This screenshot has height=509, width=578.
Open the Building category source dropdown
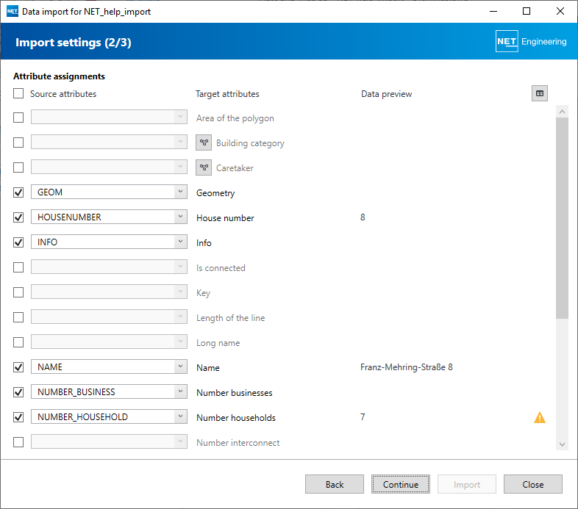pyautogui.click(x=109, y=142)
